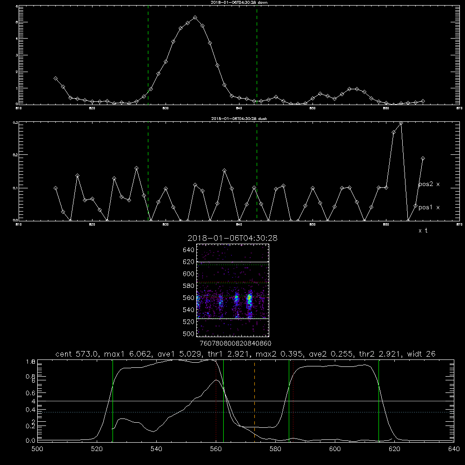Viewport: 465px width, 465px height.
Task: Click the solid horizontal threshold line at 4 in bottom plot
Action: (246, 401)
